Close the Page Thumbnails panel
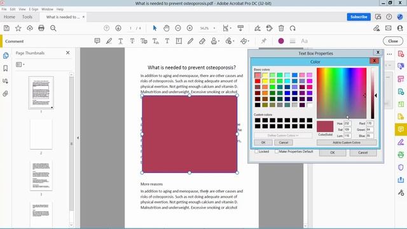407x229 pixels. (x=68, y=53)
